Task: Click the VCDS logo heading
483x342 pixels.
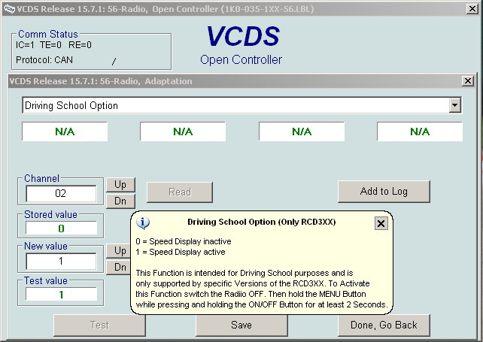Action: tap(243, 36)
